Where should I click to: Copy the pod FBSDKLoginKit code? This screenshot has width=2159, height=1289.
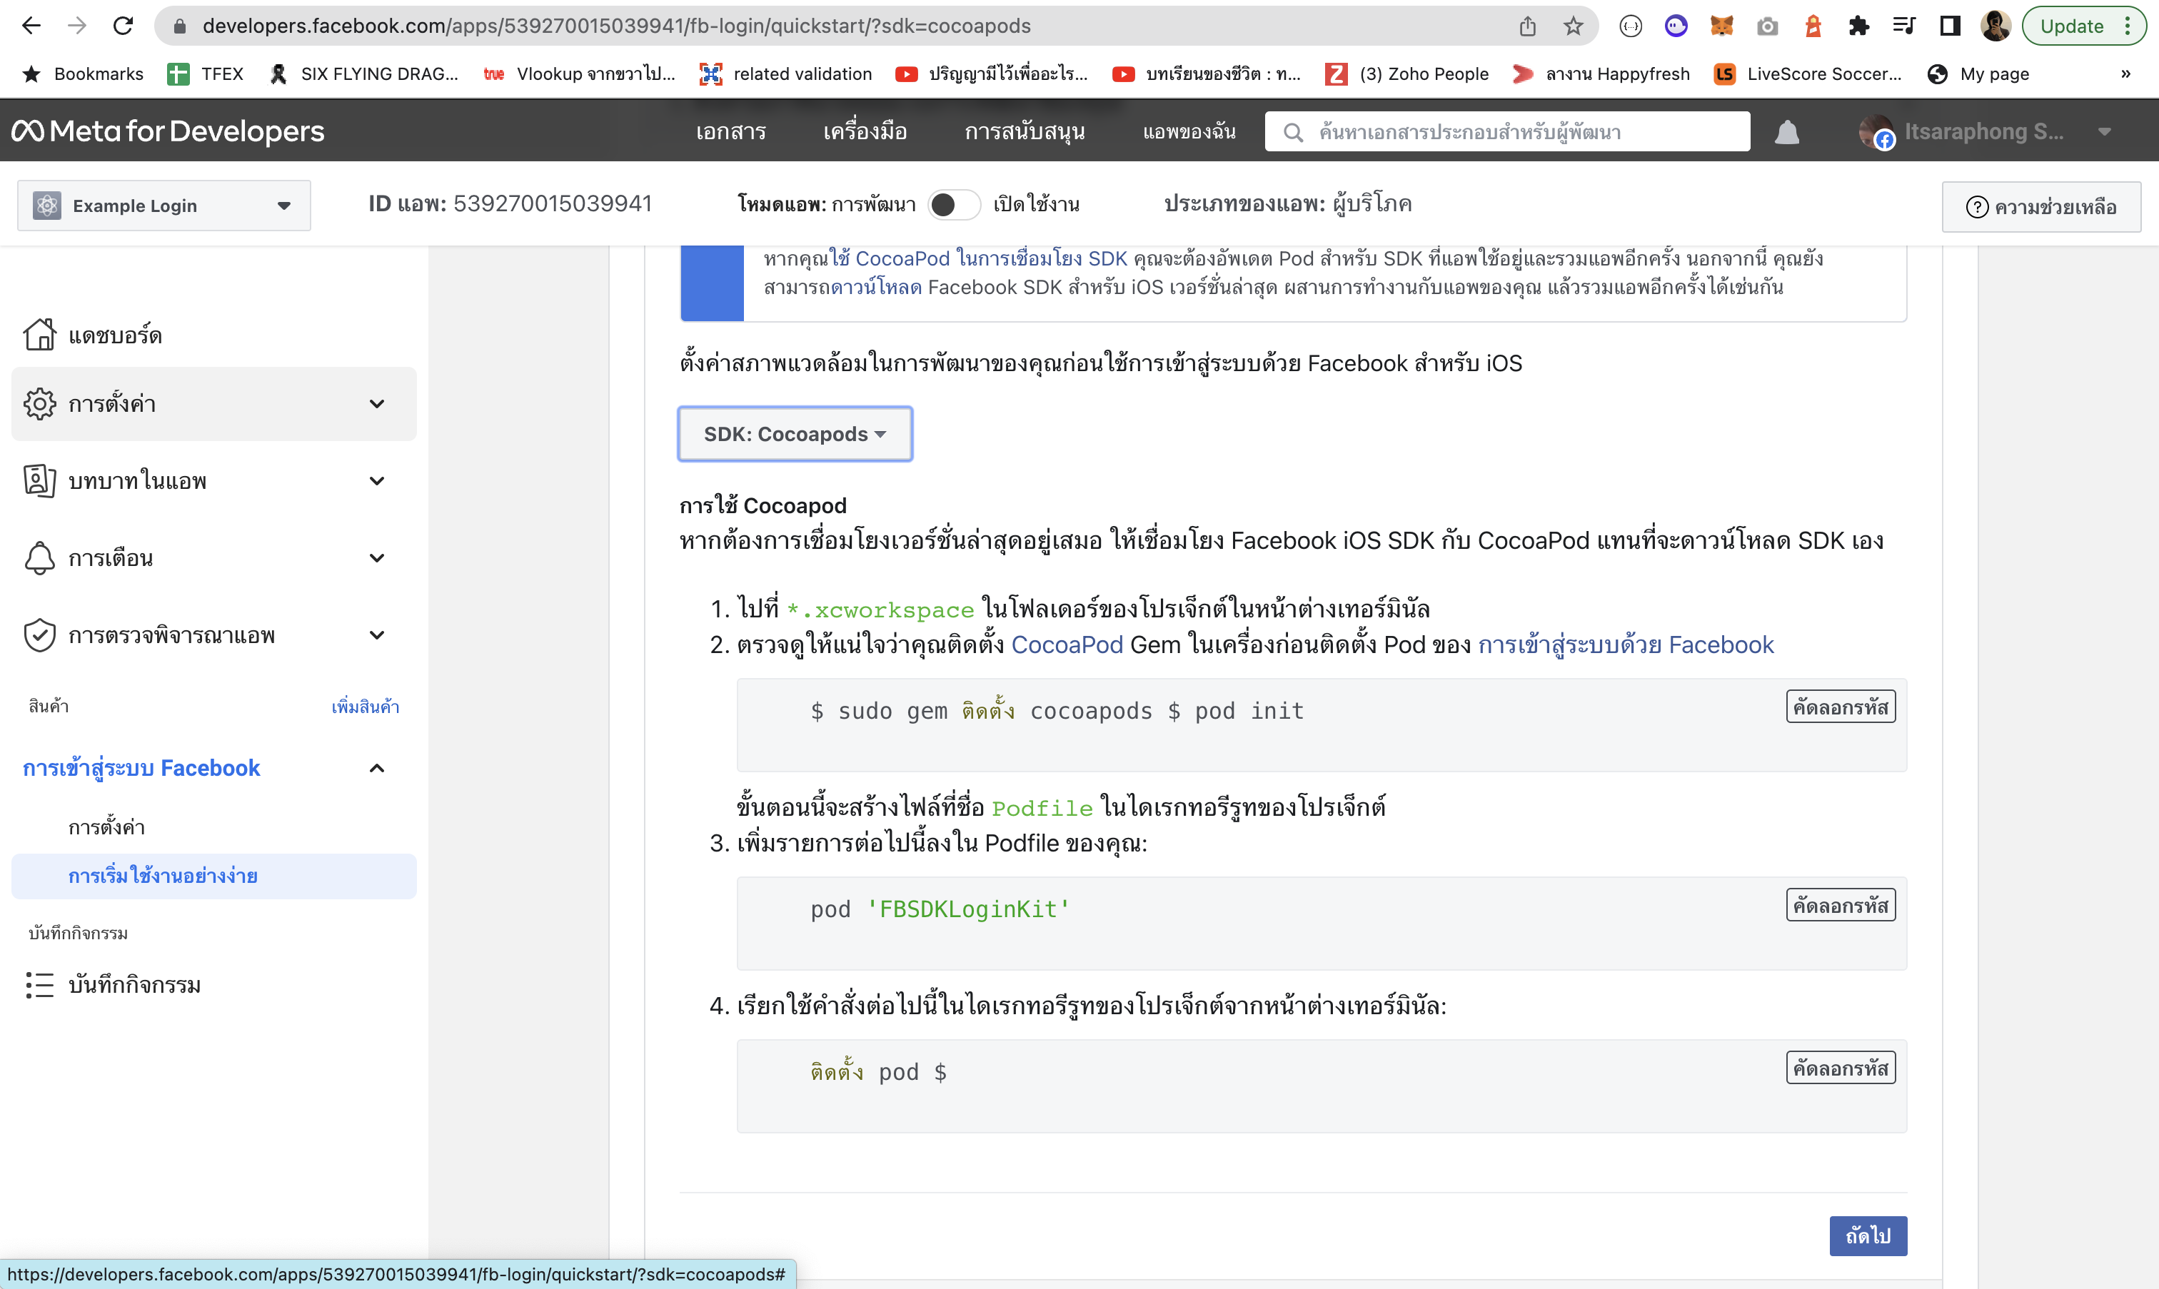point(1840,905)
